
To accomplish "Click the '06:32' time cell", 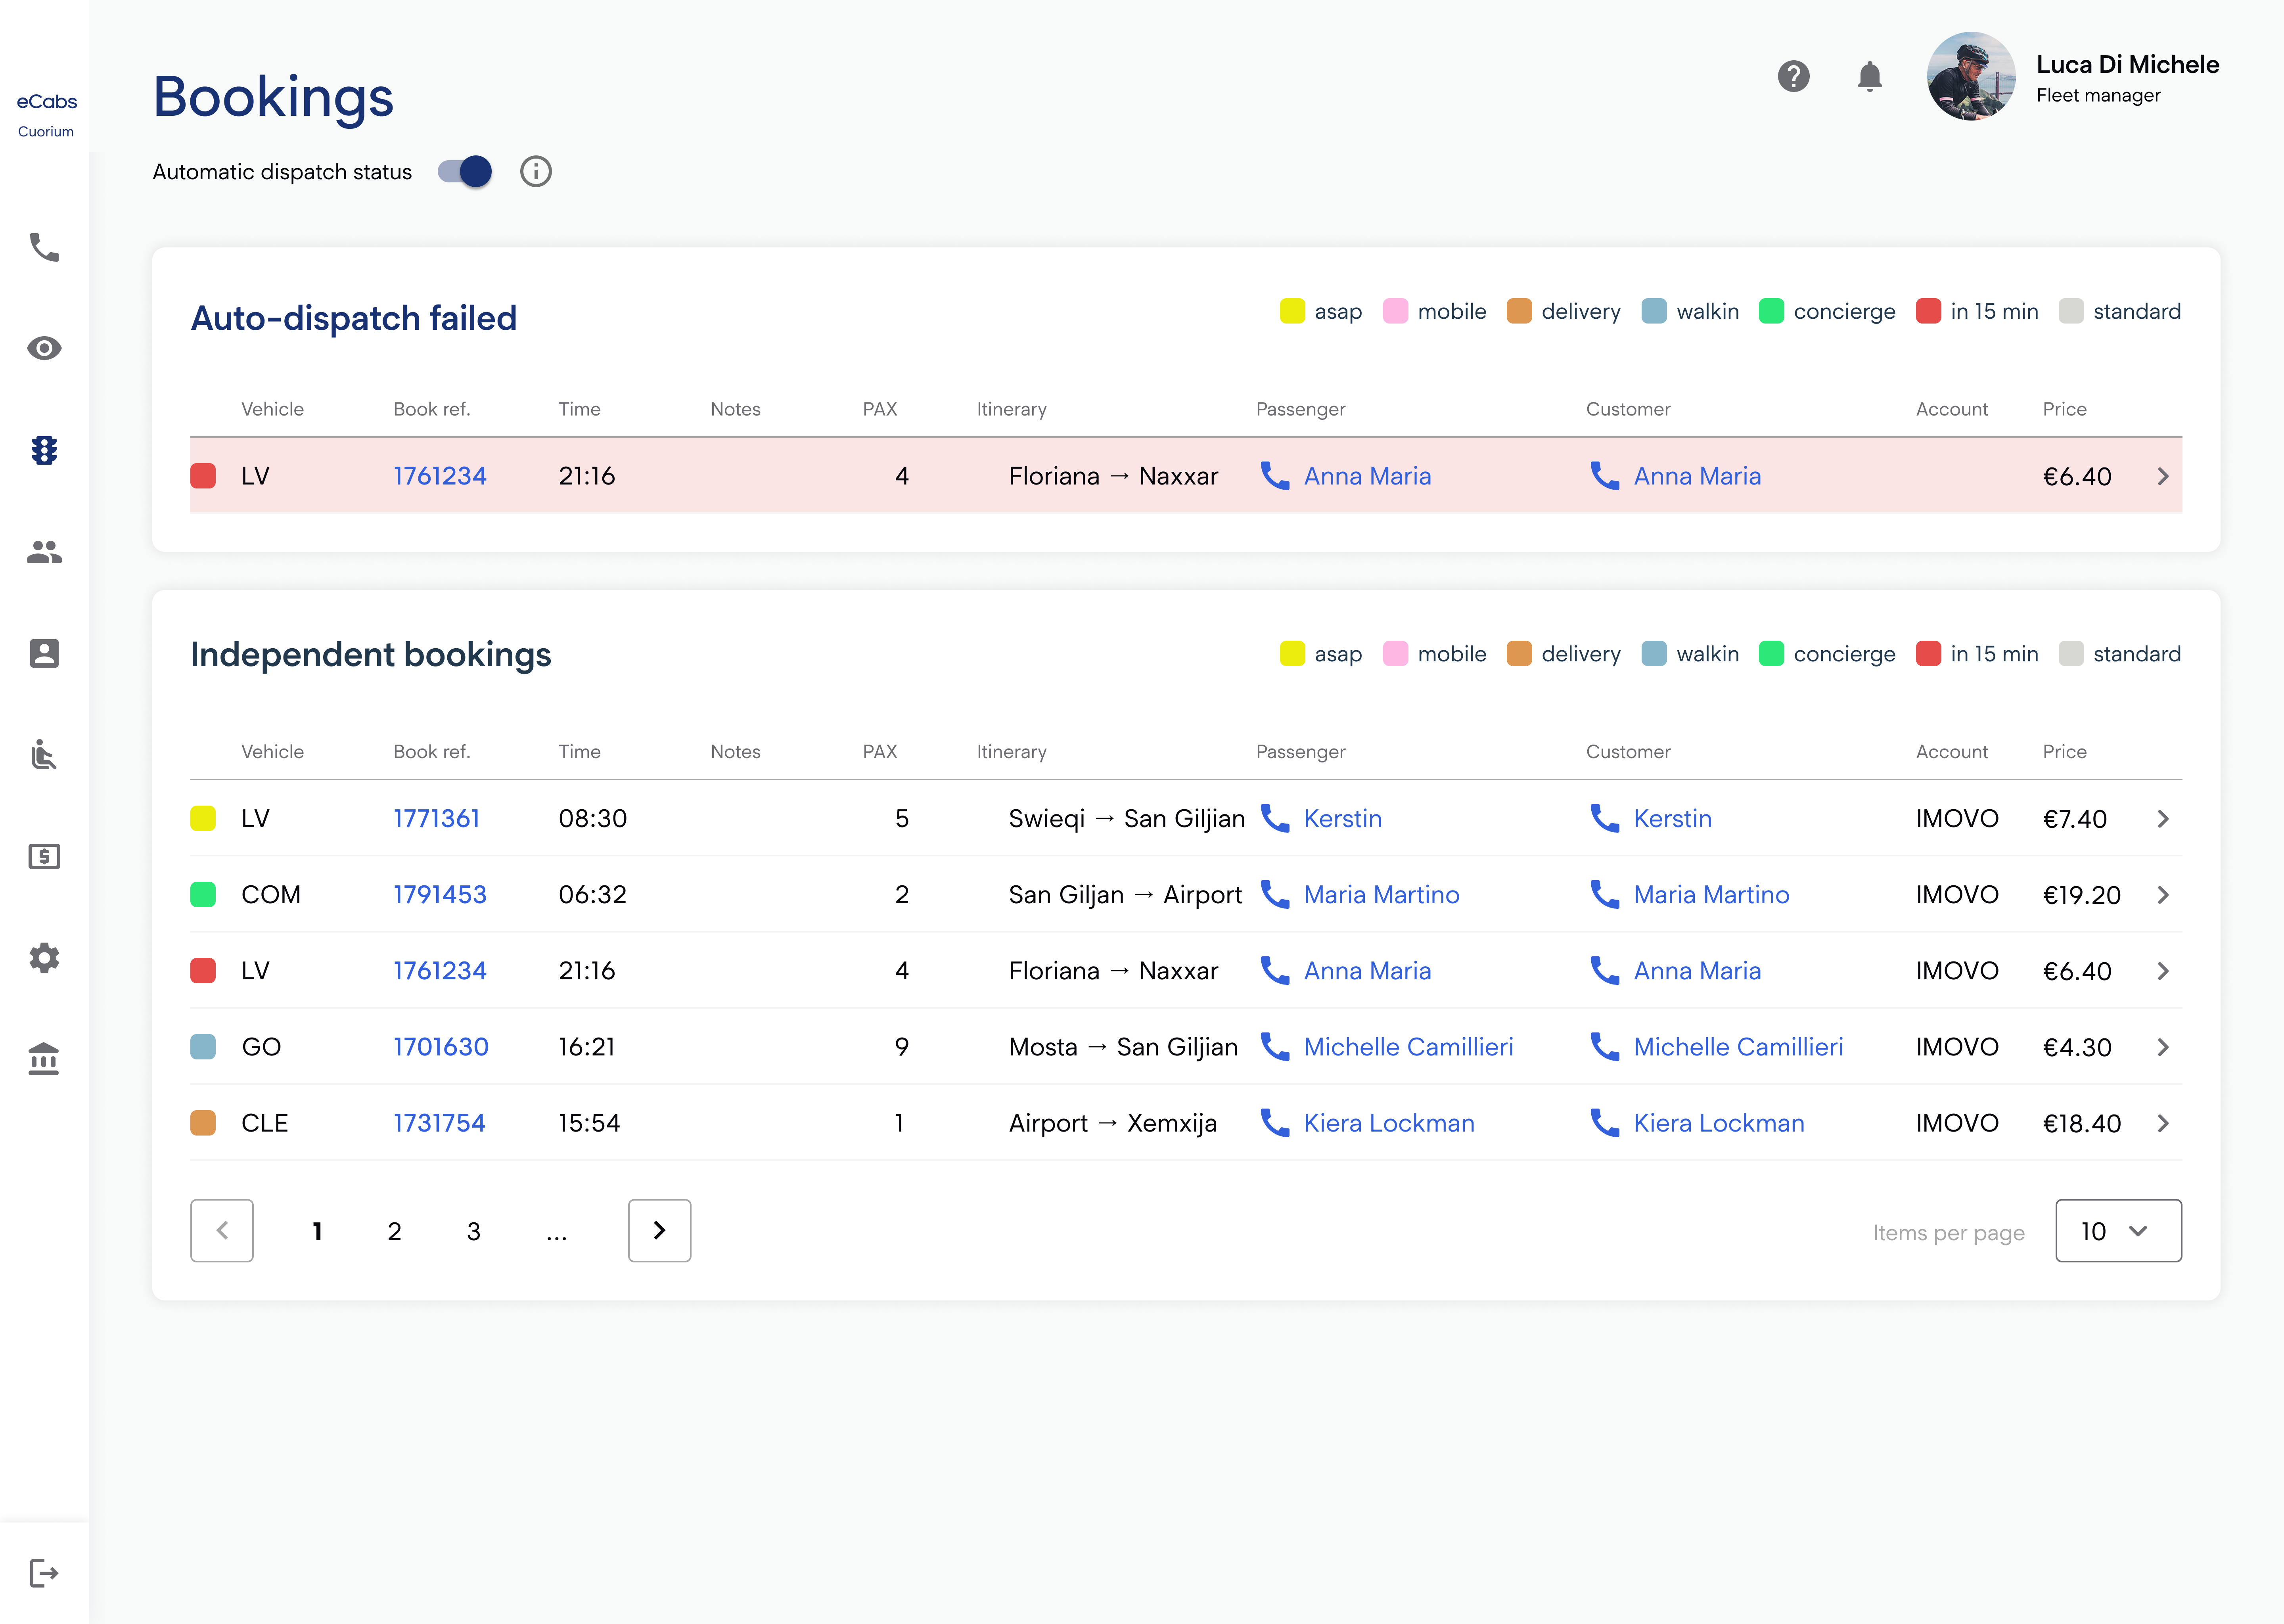I will click(592, 895).
